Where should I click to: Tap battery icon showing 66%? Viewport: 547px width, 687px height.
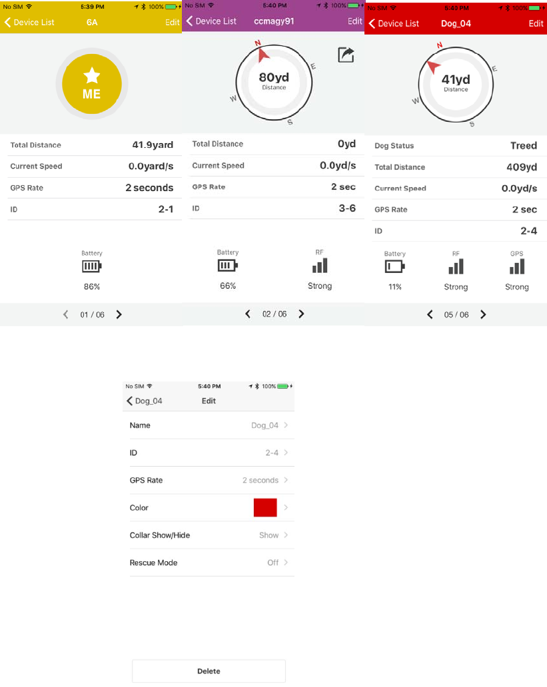click(228, 265)
